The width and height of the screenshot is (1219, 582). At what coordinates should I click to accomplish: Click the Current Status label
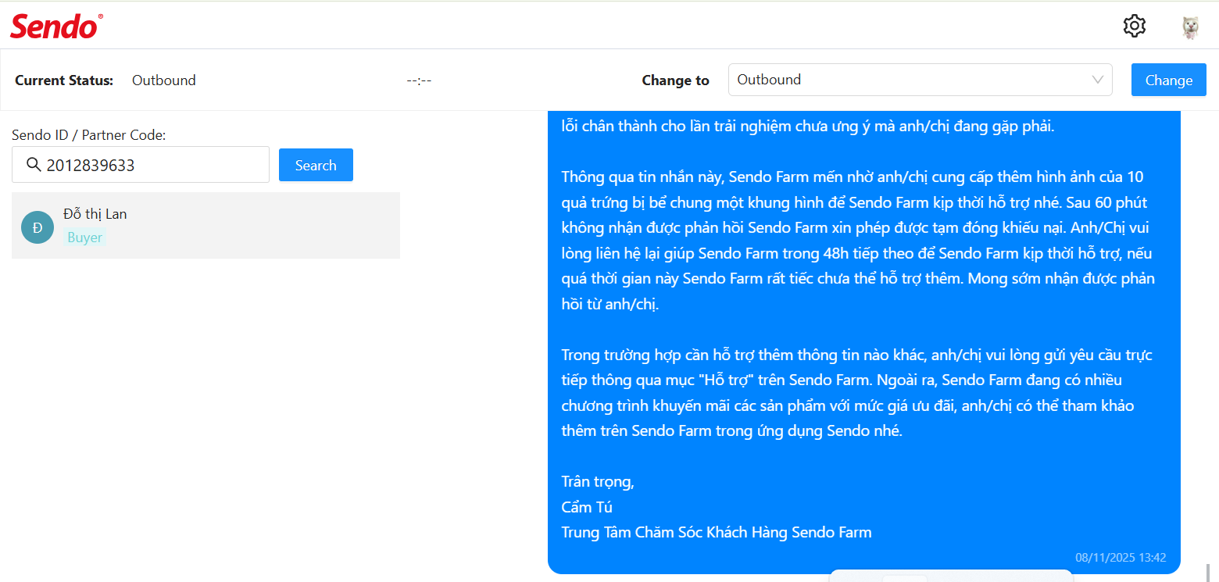[x=64, y=80]
